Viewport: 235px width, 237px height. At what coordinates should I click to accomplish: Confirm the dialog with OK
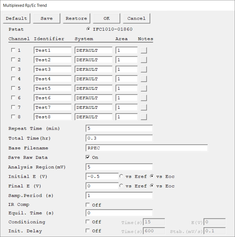[x=107, y=18]
